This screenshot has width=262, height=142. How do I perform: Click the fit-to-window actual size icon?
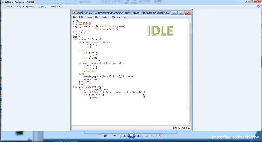[115, 136]
